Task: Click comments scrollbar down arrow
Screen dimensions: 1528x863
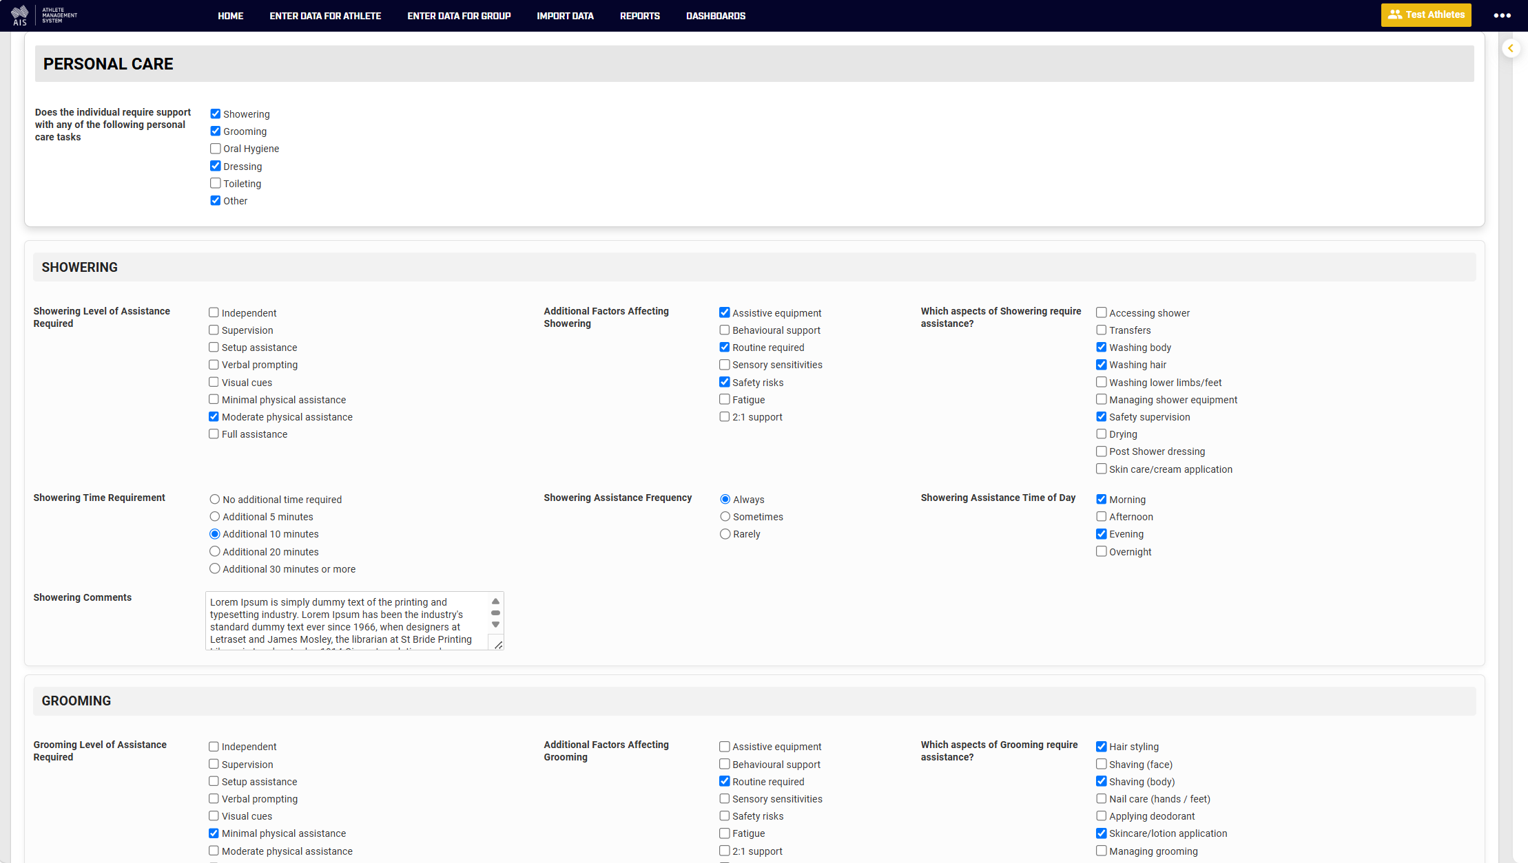Action: tap(495, 624)
